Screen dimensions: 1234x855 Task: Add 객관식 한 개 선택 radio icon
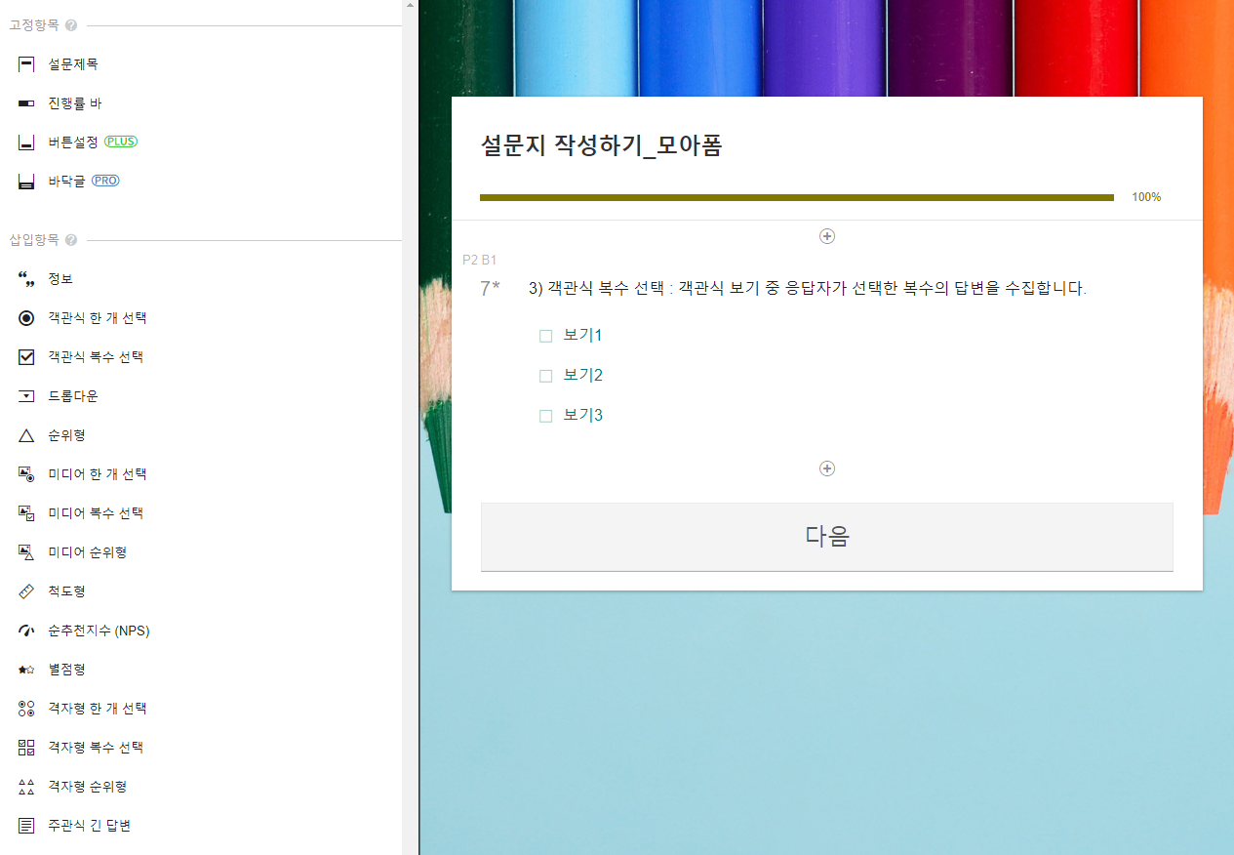point(26,318)
